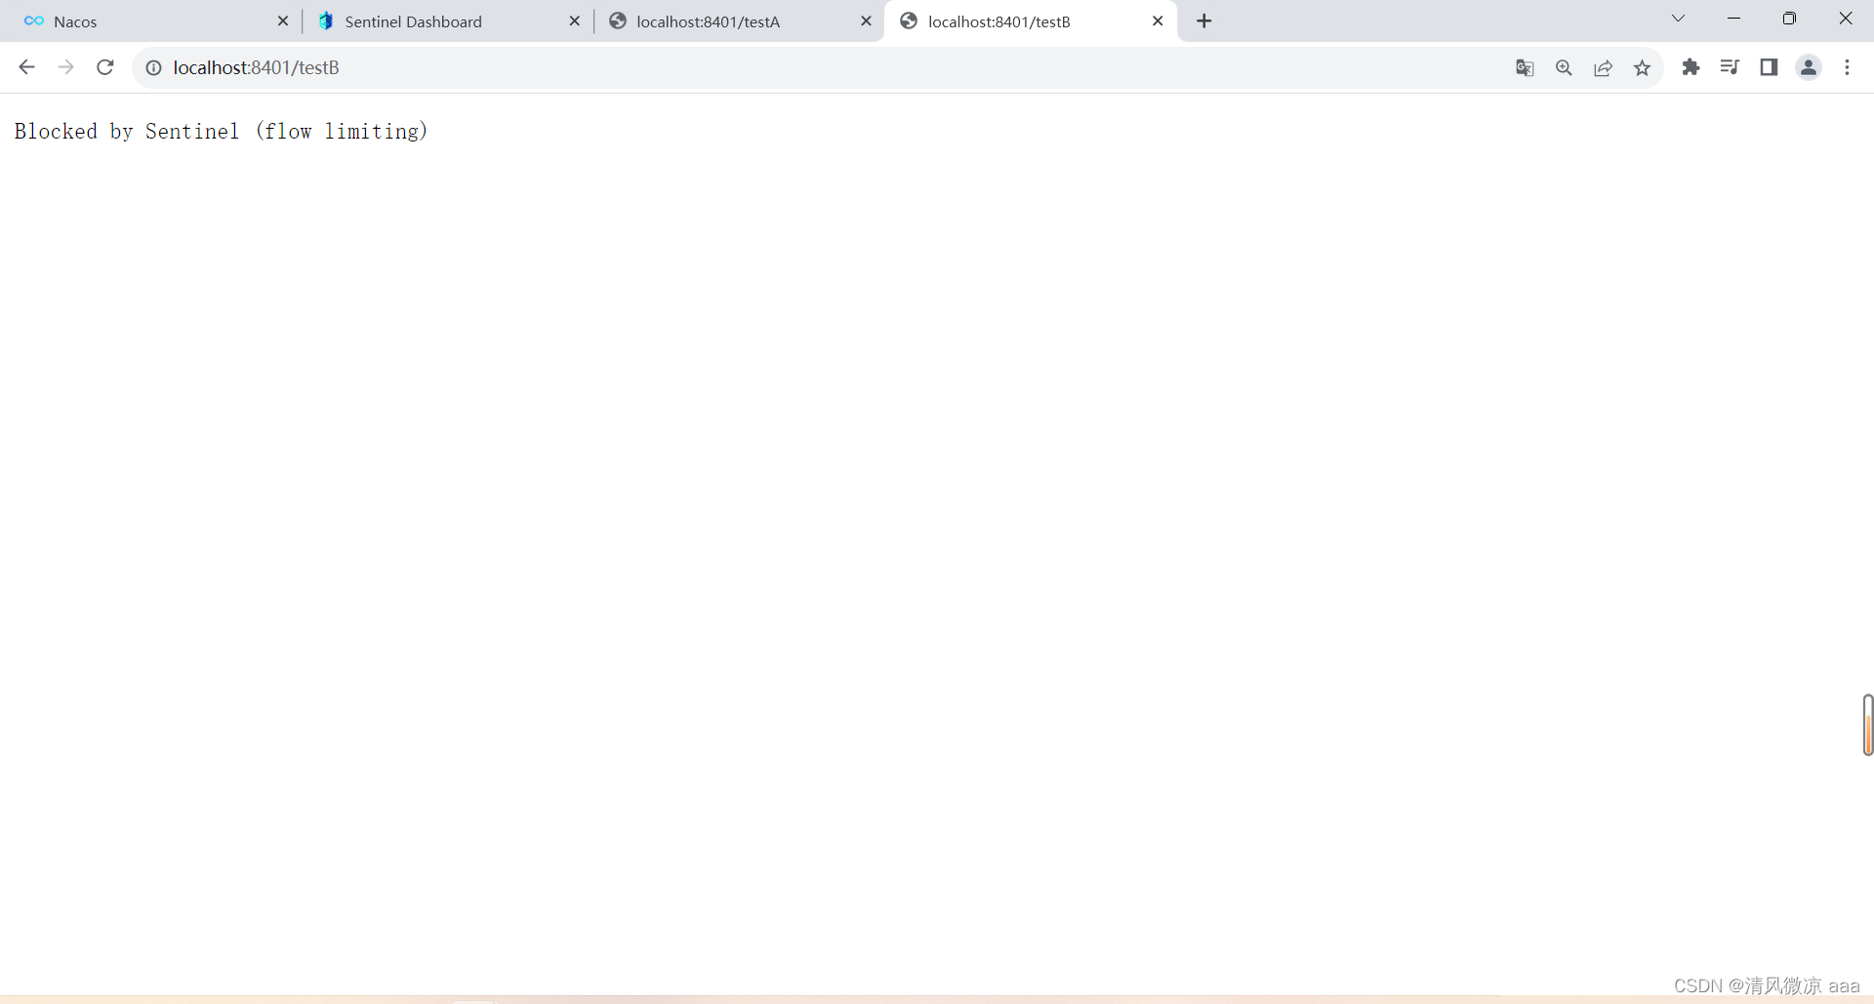Click the 'Blocked by Sentinel (flow limiting)' text
1874x1004 pixels.
[x=221, y=132]
